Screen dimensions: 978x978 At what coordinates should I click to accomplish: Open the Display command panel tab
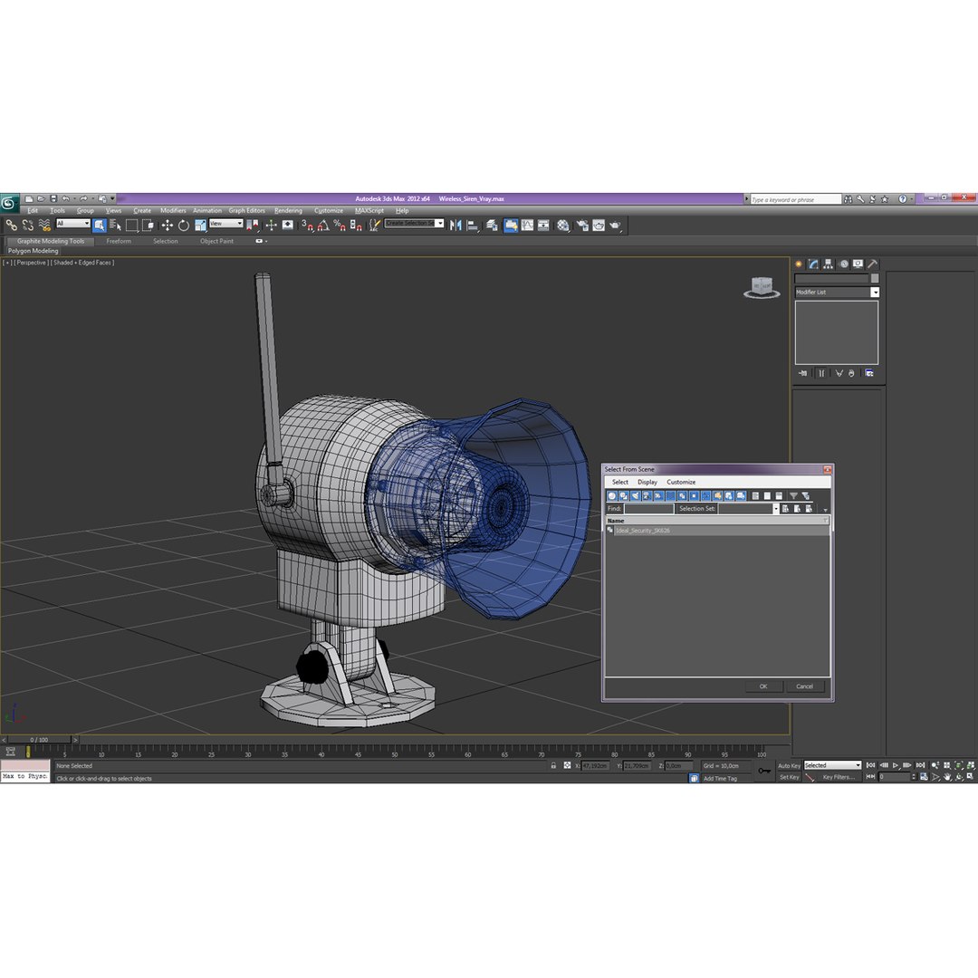(x=858, y=264)
